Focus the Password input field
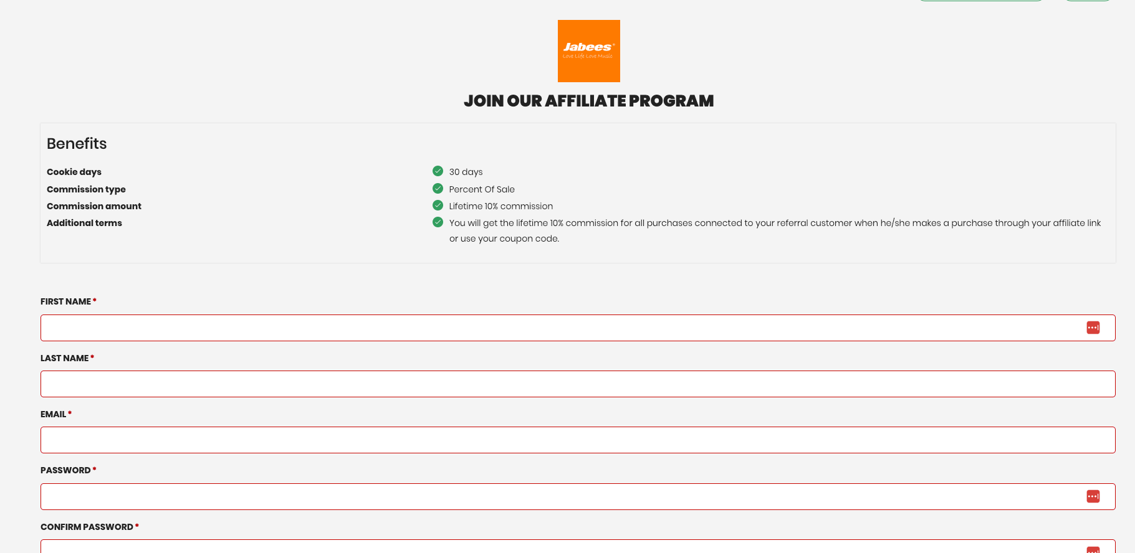The image size is (1135, 553). [x=561, y=496]
